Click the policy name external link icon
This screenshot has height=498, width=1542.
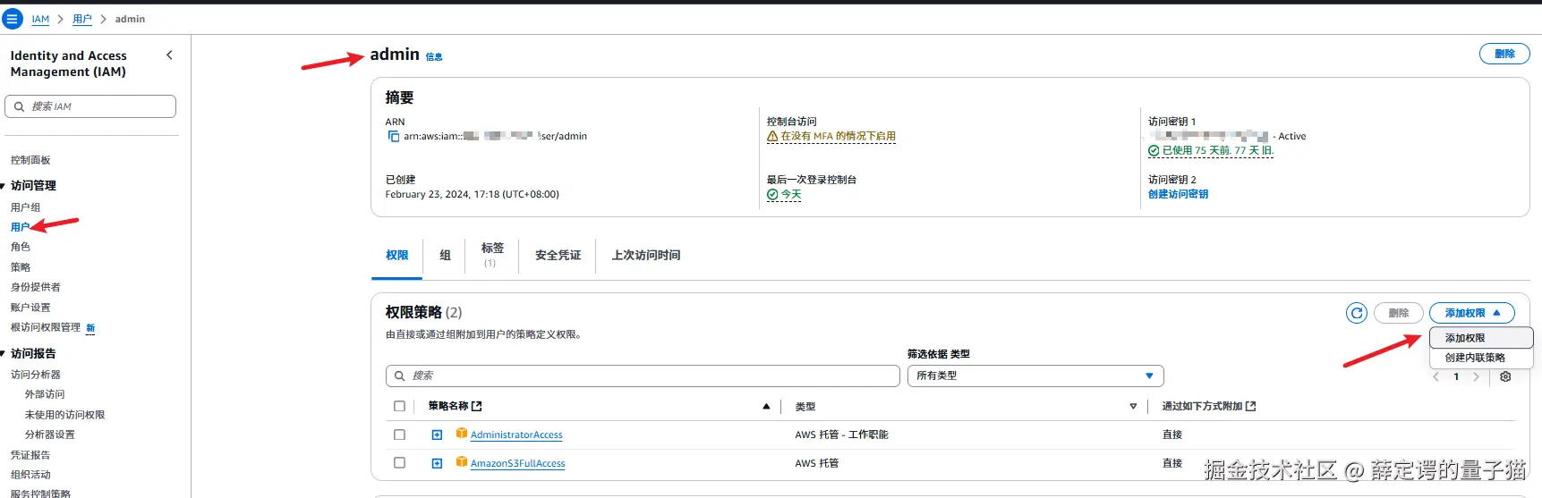click(477, 407)
